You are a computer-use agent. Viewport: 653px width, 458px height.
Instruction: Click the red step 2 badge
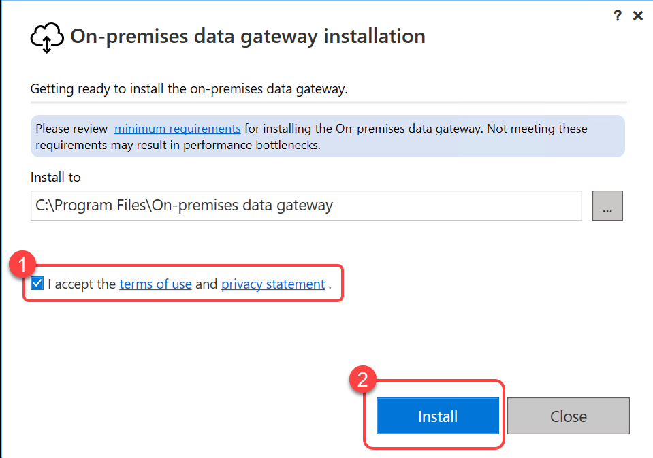click(363, 379)
